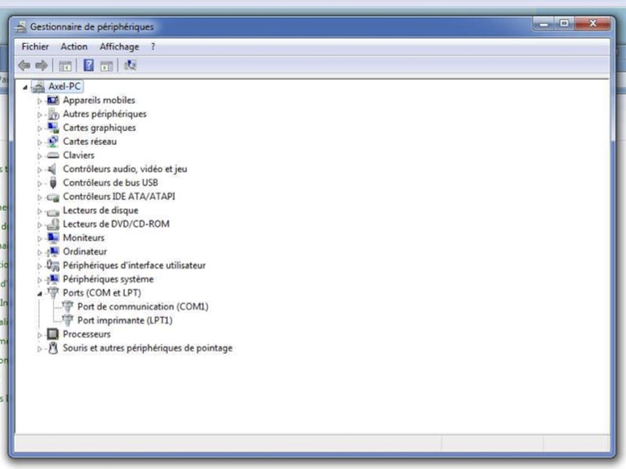Click the scan for hardware changes icon

130,65
